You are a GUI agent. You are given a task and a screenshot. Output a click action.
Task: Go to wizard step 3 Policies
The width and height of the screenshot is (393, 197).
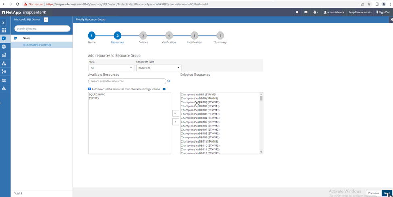click(143, 36)
